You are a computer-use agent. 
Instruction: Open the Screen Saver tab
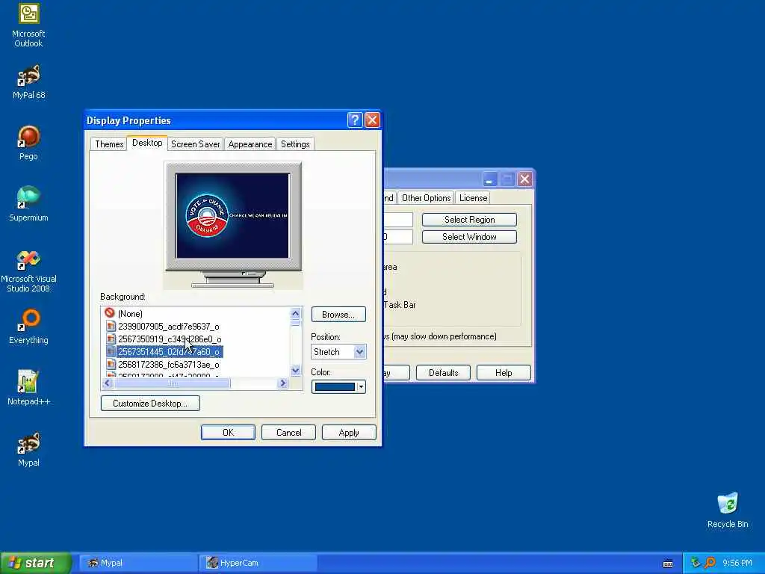tap(195, 144)
